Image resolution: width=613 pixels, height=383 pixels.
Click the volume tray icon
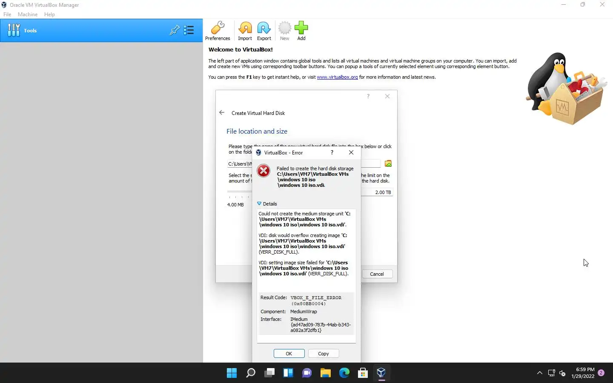pos(562,373)
